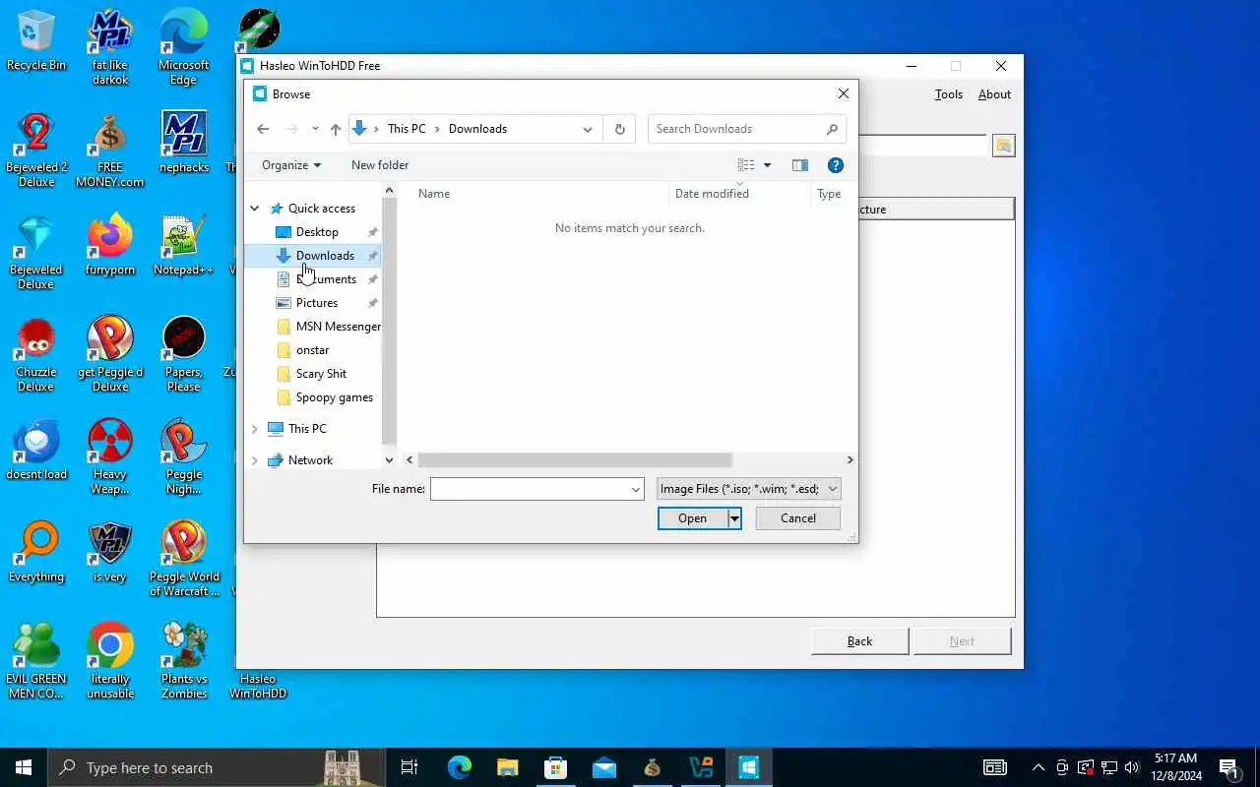Image resolution: width=1260 pixels, height=787 pixels.
Task: Open the 'literally unusable' Chrome shortcut
Action: click(x=110, y=661)
